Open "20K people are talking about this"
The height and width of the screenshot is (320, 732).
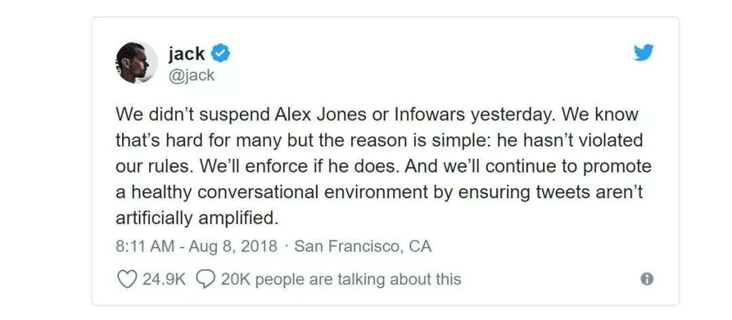pyautogui.click(x=341, y=279)
